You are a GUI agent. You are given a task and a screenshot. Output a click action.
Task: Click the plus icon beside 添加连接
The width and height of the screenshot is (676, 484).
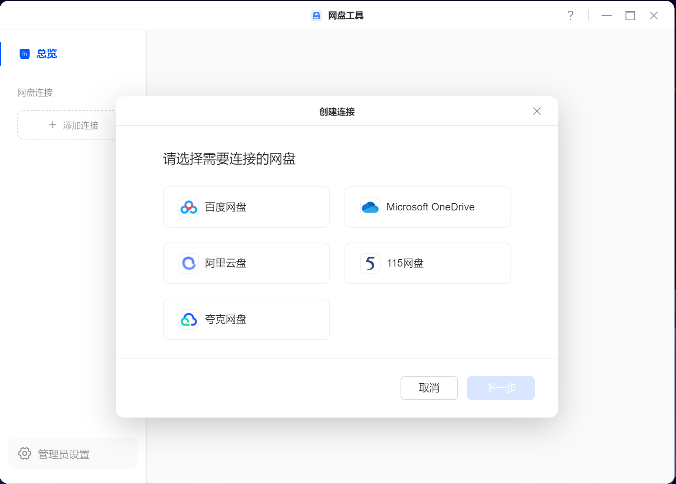53,125
